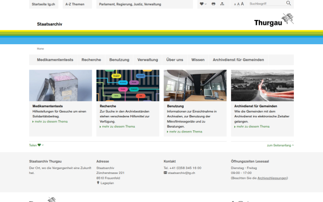Click the search magnifier icon

pyautogui.click(x=289, y=3)
